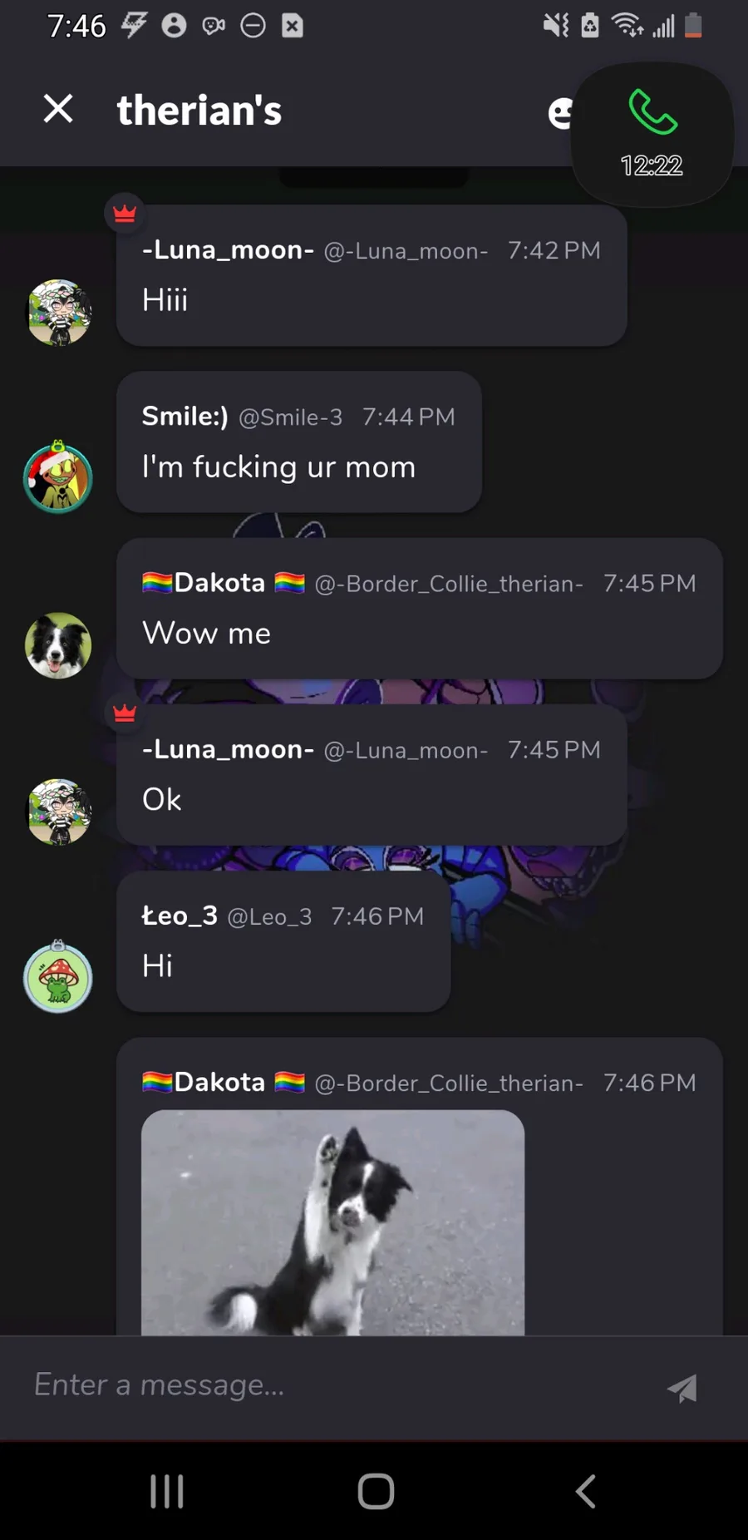This screenshot has width=748, height=1540.
Task: Open the border collie GIF image
Action: (x=332, y=1222)
